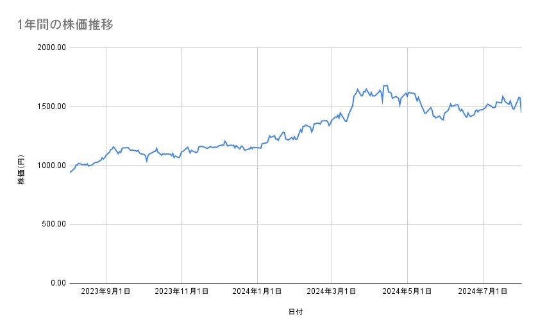The height and width of the screenshot is (333, 538).
Task: Click the 2023年9月1日 date label
Action: 106,291
